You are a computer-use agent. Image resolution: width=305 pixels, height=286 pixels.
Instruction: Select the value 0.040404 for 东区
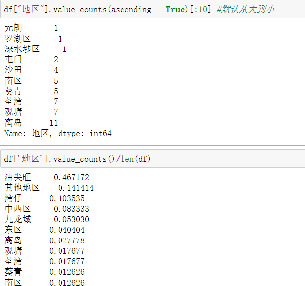point(67,230)
